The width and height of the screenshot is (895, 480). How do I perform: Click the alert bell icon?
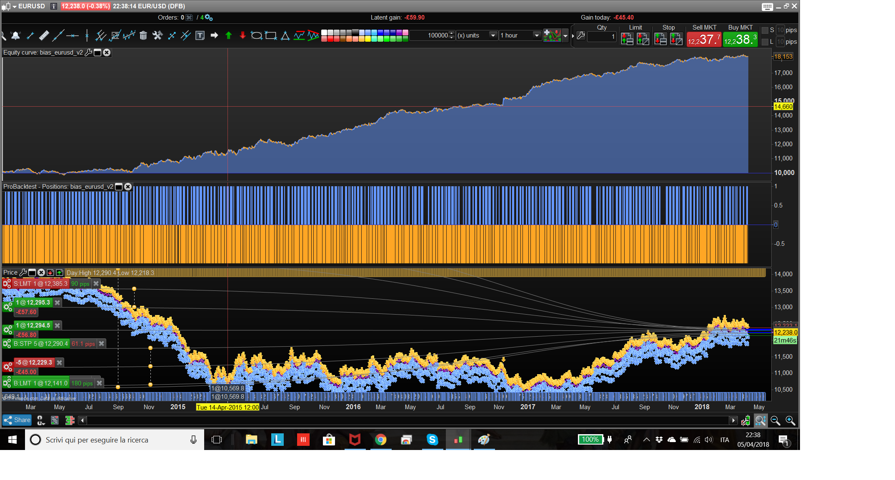[x=16, y=35]
